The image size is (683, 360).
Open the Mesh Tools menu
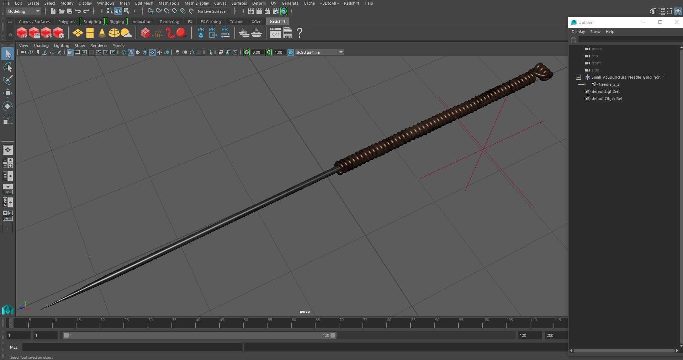(x=169, y=3)
